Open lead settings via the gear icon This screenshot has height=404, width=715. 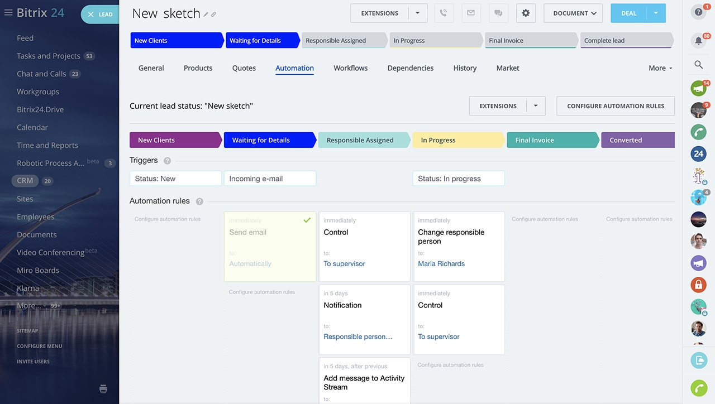click(526, 13)
